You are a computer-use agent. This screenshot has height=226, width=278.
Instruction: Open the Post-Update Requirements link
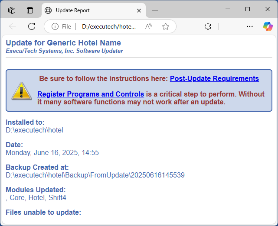(214, 78)
